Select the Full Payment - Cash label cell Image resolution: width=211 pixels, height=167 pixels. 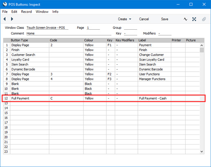click(x=155, y=98)
